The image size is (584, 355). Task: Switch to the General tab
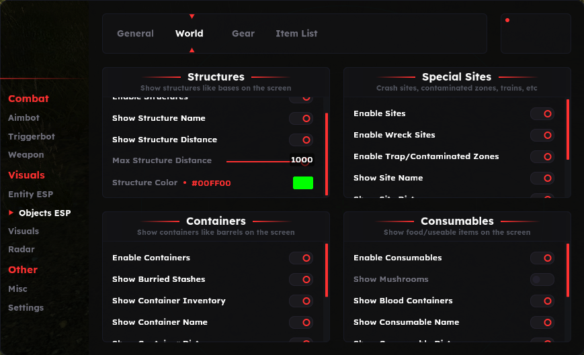pyautogui.click(x=135, y=34)
